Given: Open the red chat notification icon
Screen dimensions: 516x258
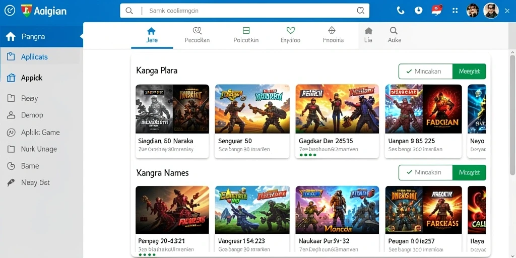Looking at the screenshot, I should click(x=436, y=11).
